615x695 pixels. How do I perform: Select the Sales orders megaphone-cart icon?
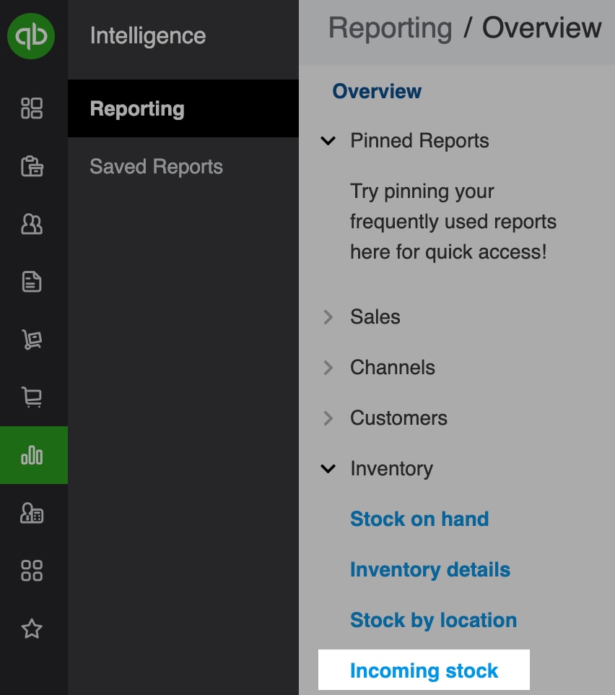tap(32, 340)
